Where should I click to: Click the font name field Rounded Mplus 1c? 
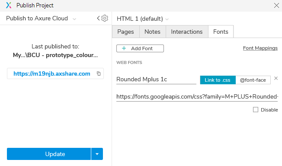[156, 79]
